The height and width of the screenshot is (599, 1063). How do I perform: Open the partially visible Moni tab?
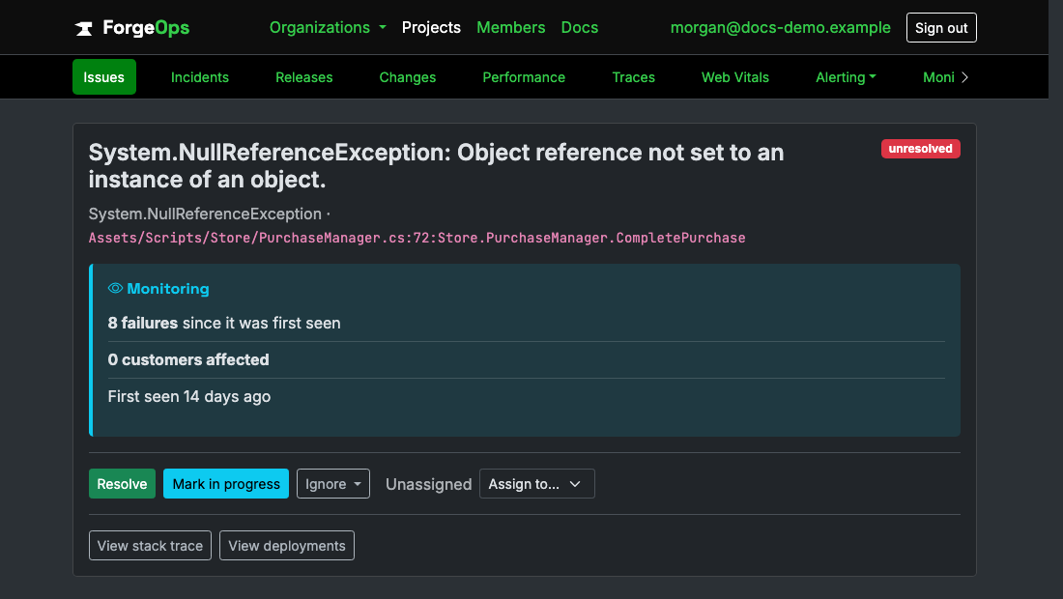(x=938, y=77)
